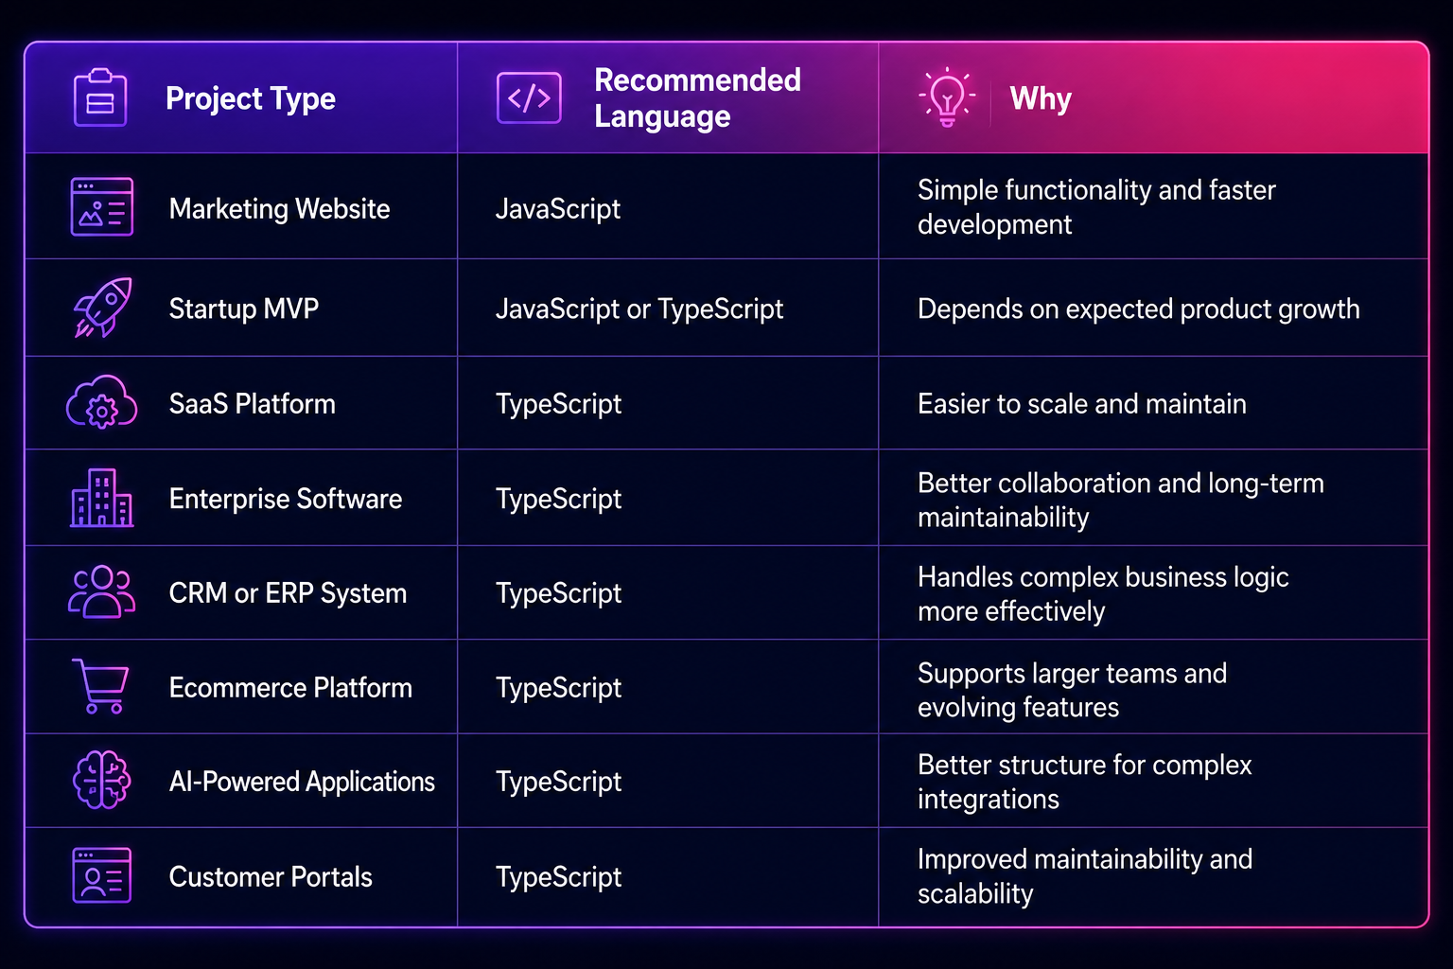The image size is (1453, 969).
Task: Click the 'Customer Portals' row label
Action: 271,877
